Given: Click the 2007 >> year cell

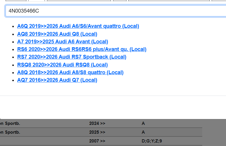Looking at the screenshot, I should click(x=97, y=141).
